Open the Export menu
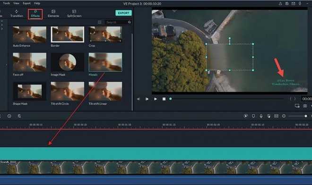 pos(26,3)
